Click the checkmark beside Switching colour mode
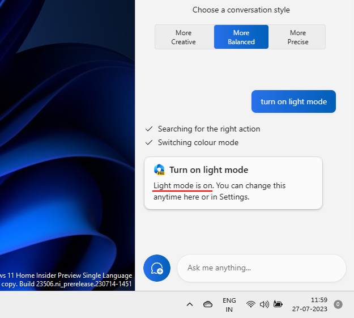The height and width of the screenshot is (318, 354). [x=149, y=143]
